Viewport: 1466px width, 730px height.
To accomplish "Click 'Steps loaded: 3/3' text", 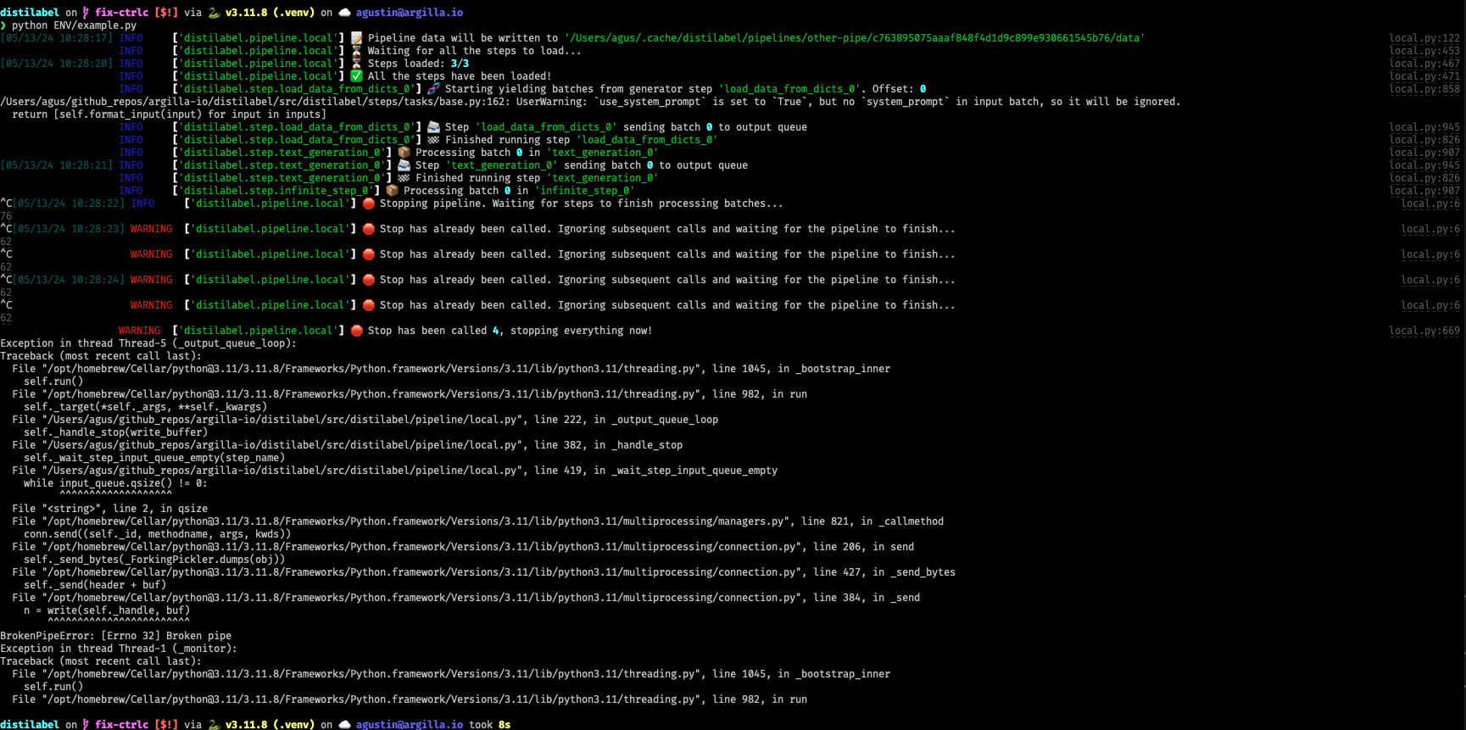I will tap(418, 64).
